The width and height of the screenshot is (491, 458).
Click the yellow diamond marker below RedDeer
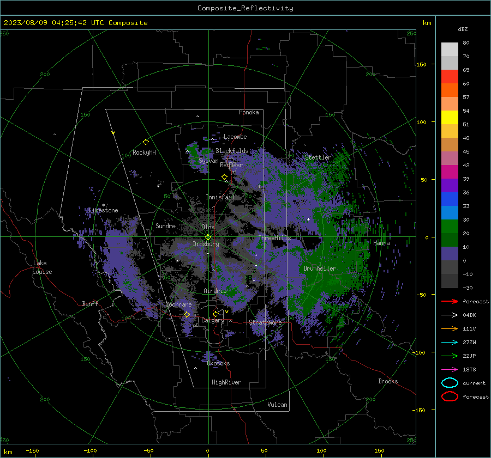[224, 177]
